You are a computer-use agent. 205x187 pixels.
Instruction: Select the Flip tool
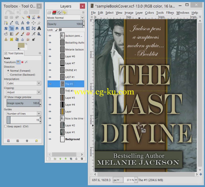28,28
